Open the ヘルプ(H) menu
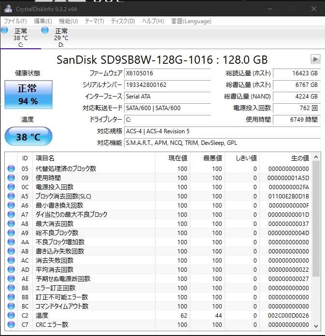 pyautogui.click(x=153, y=21)
